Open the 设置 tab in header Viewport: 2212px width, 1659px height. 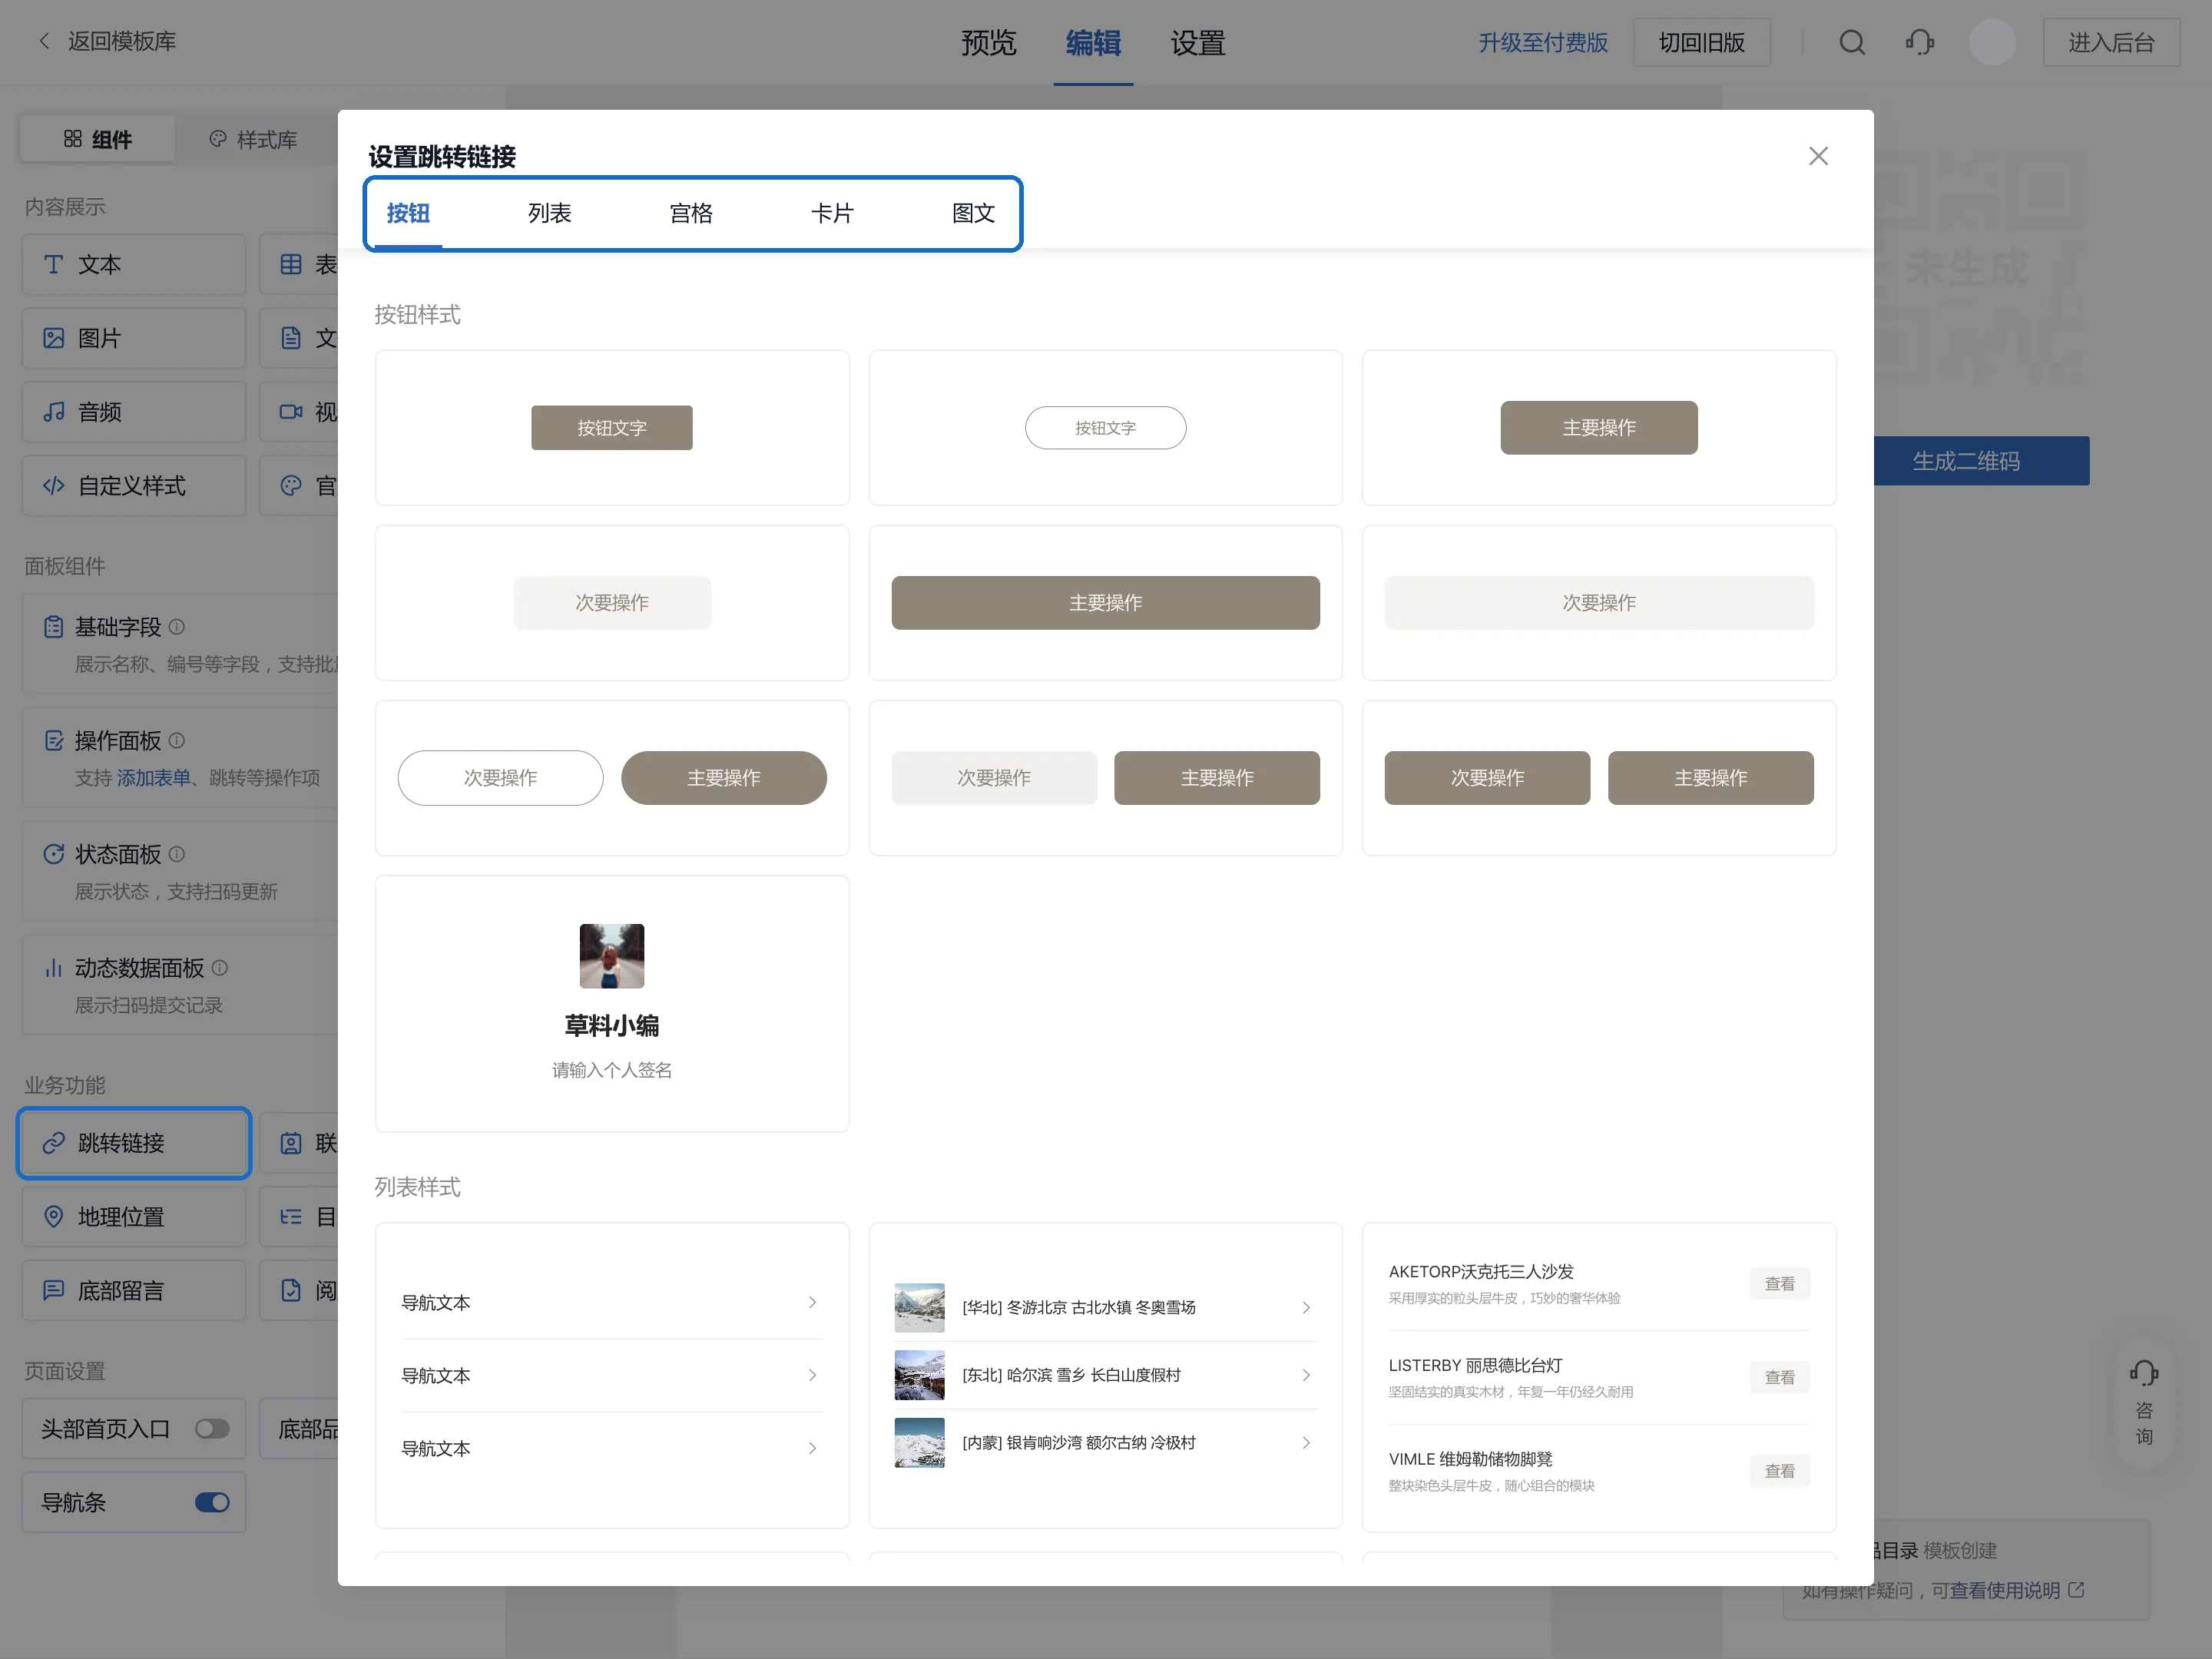tap(1198, 42)
